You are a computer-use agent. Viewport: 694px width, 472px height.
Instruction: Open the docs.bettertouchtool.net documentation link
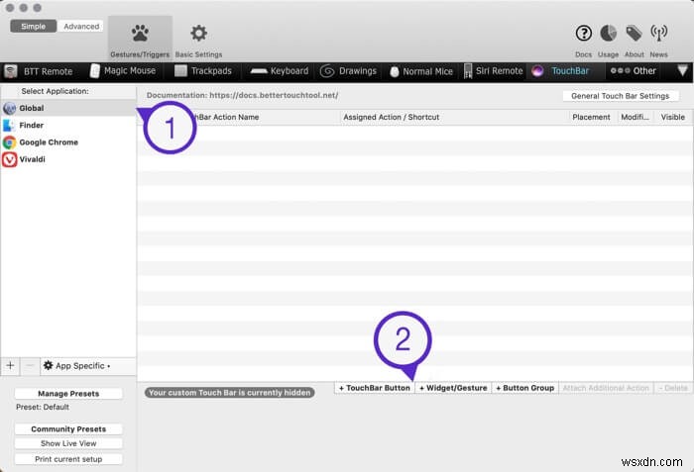click(x=274, y=95)
